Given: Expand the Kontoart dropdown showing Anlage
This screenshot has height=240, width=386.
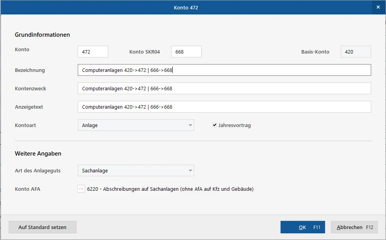Looking at the screenshot, I should click(x=136, y=125).
